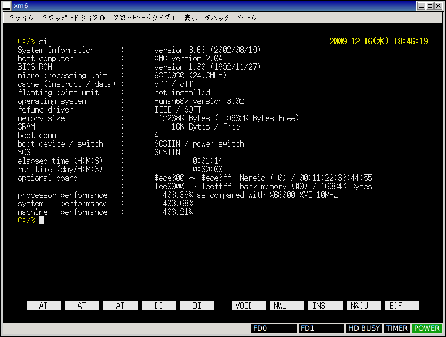Click the green POWER status indicator
Screen dimensions: 446x337
(427, 328)
